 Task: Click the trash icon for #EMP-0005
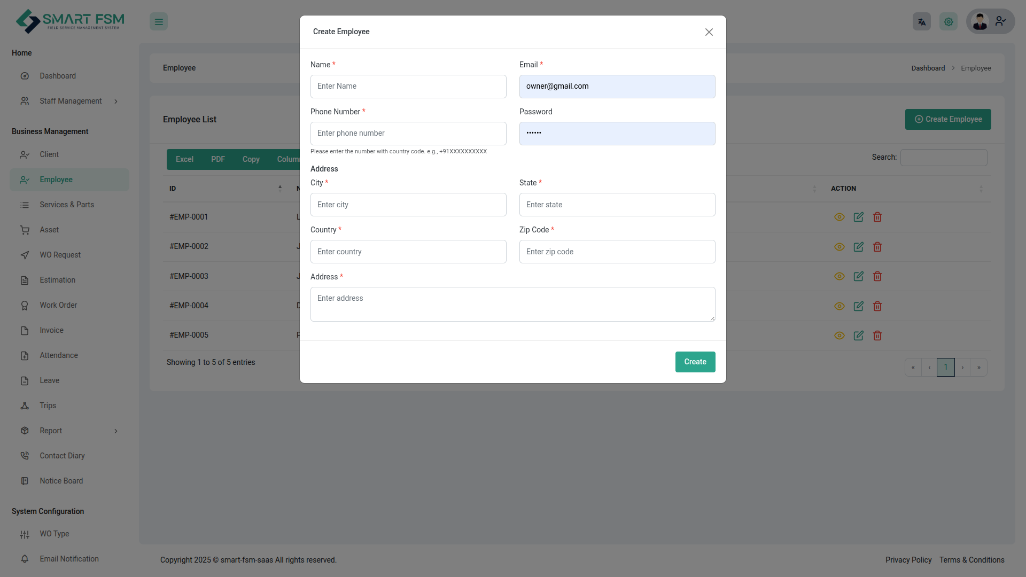(x=877, y=336)
